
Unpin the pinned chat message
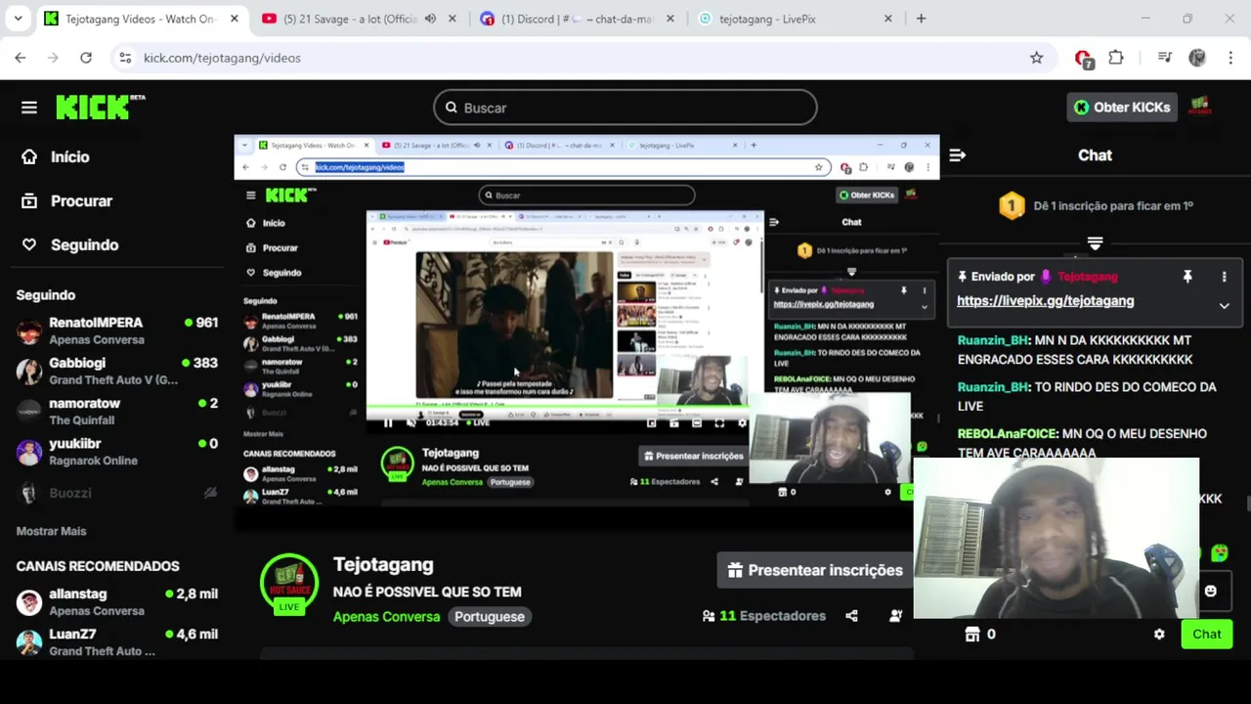point(1187,277)
